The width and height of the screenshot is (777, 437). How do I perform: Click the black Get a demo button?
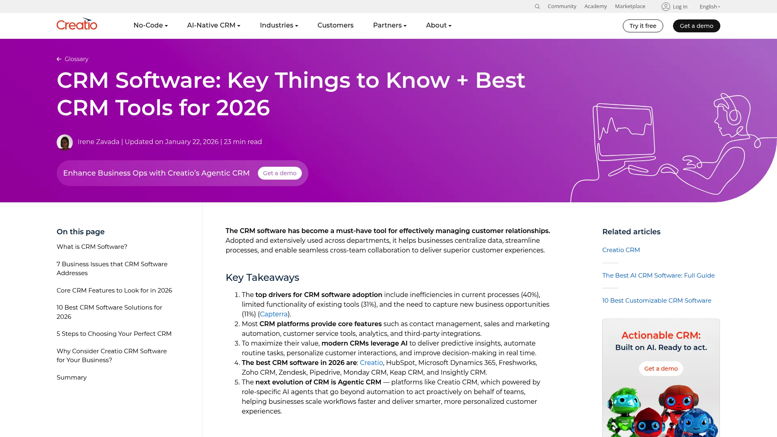tap(696, 26)
